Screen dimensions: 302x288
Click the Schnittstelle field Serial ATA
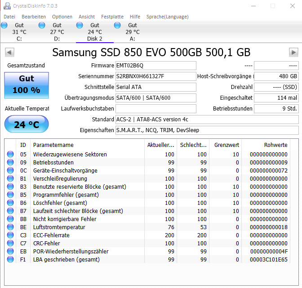156,87
